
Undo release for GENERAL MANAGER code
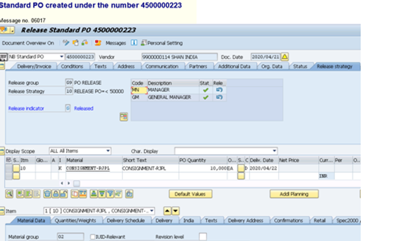219,97
